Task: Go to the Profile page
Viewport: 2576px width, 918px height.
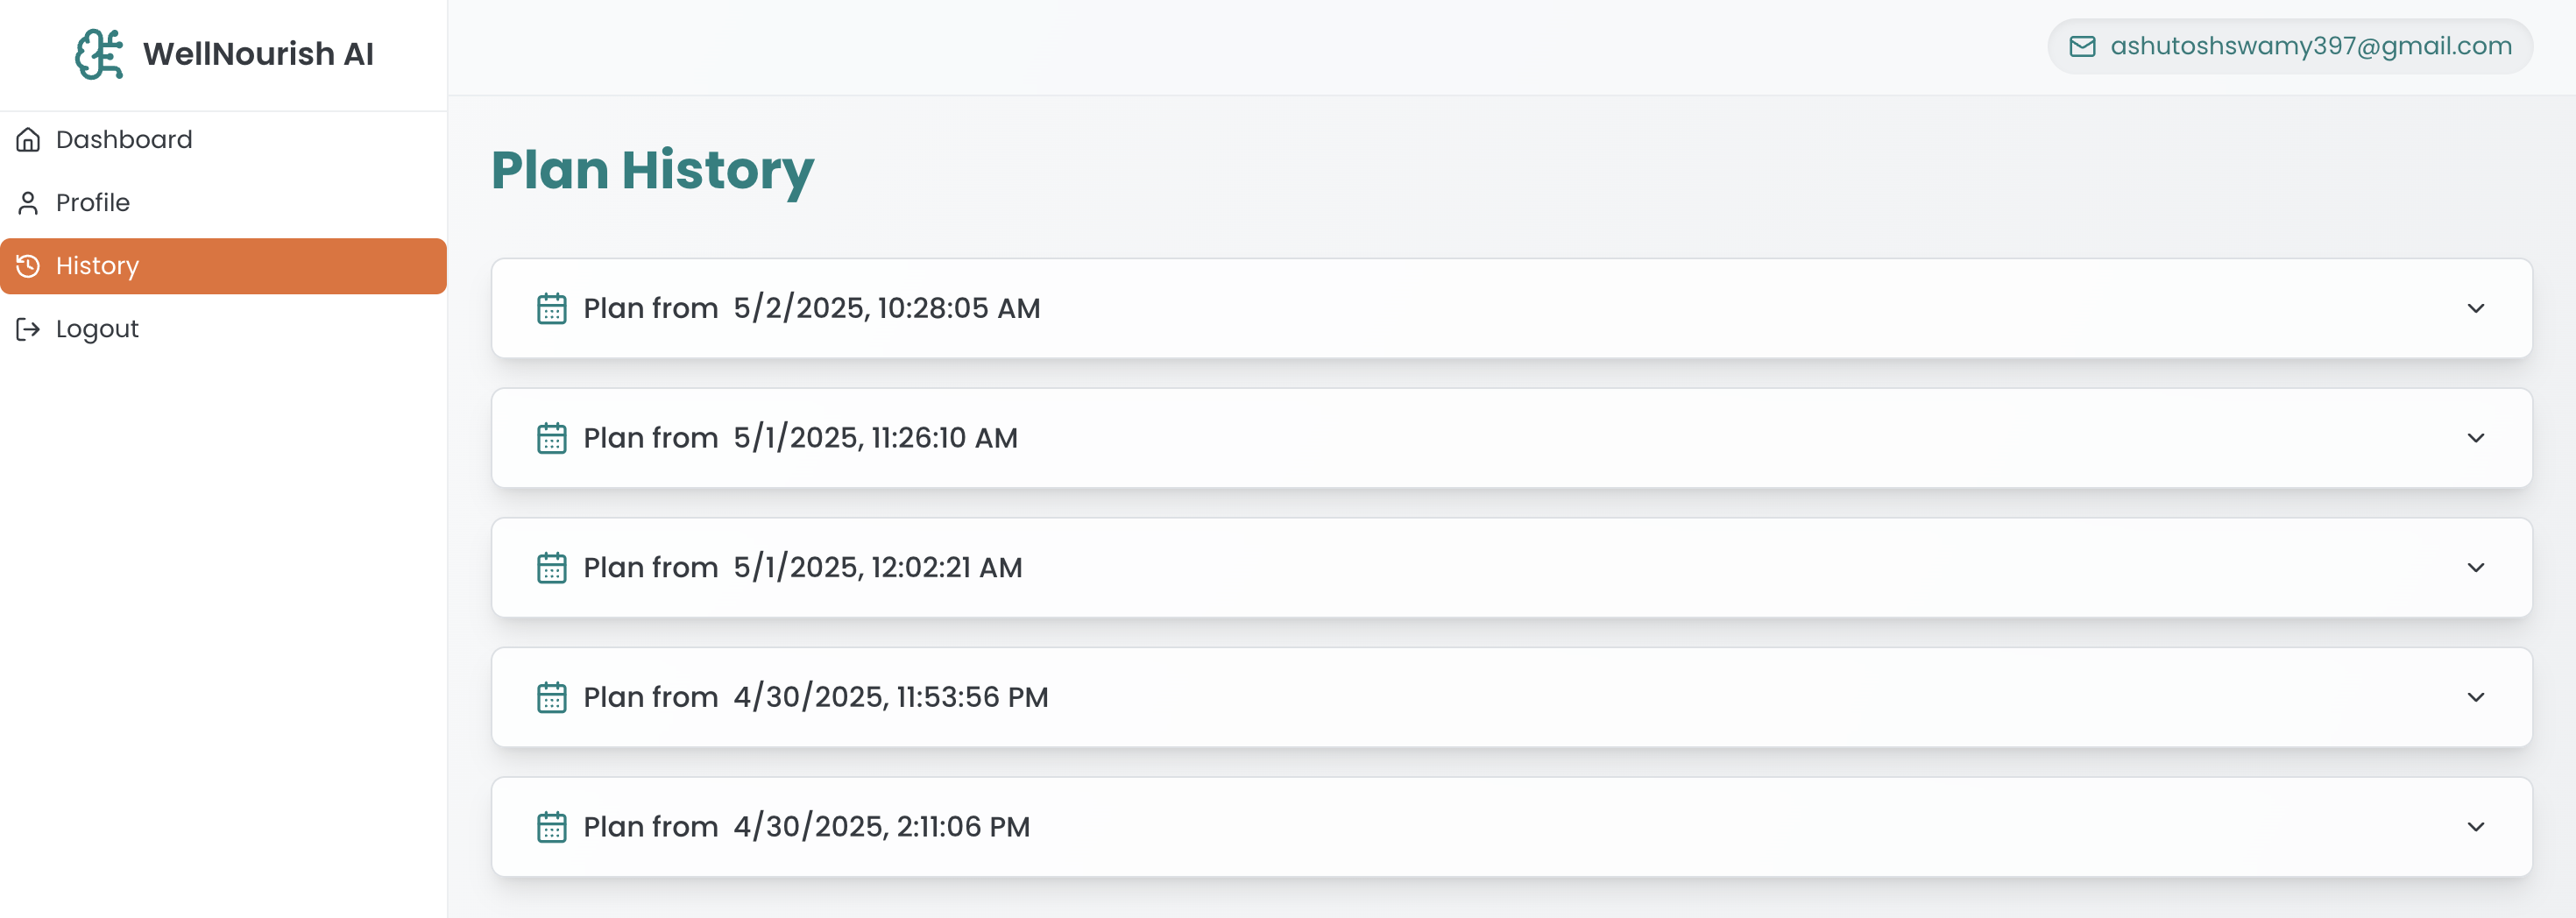Action: tap(93, 203)
